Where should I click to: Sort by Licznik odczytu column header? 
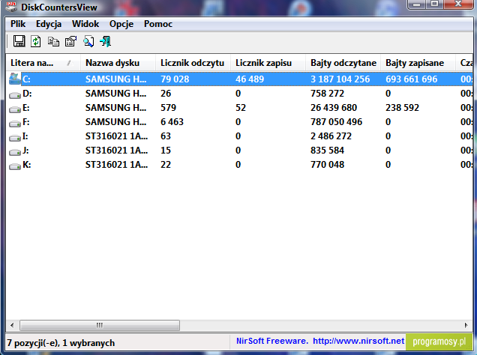[193, 63]
